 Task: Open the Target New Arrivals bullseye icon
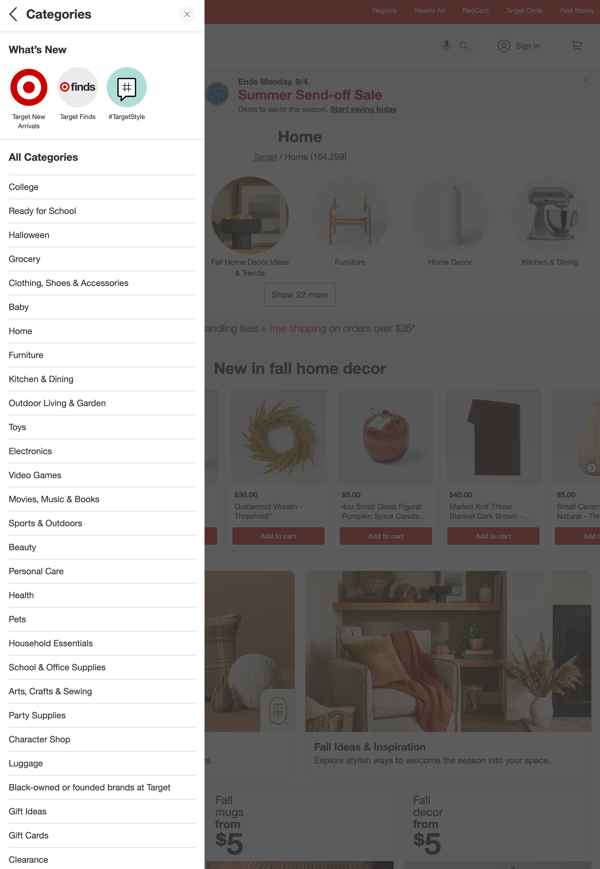[x=29, y=87]
